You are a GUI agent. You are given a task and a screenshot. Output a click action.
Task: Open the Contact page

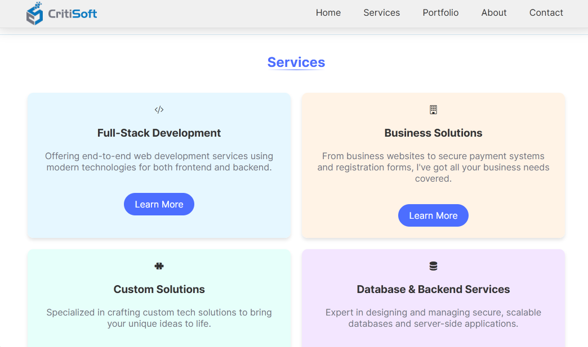tap(546, 12)
